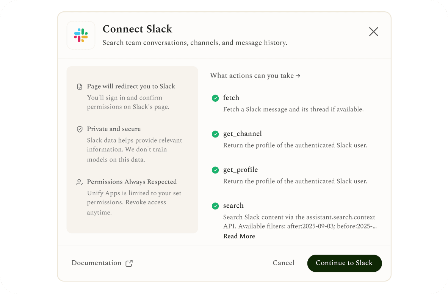Click the Slack logo icon

(x=81, y=35)
